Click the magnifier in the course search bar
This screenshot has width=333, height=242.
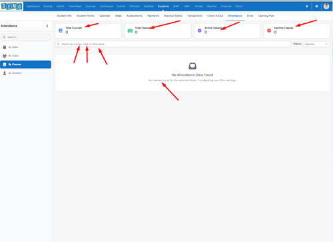point(59,44)
